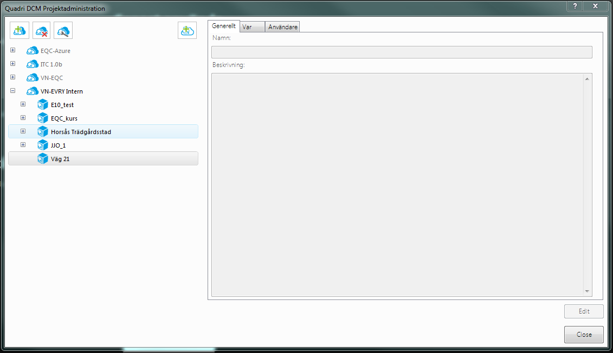Select the JJO_1 project label
This screenshot has height=353, width=613.
click(x=58, y=145)
